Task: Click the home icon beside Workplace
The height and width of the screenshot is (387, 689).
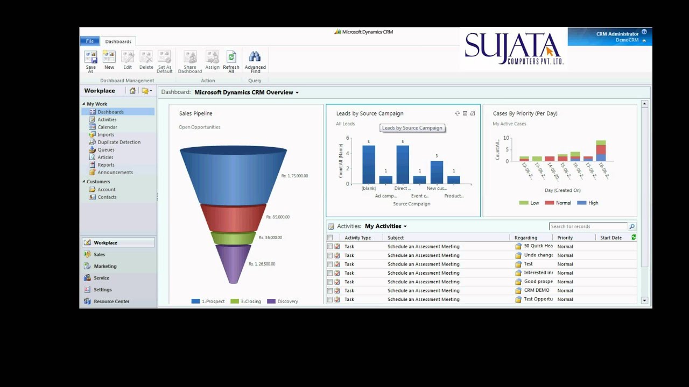Action: pos(132,91)
